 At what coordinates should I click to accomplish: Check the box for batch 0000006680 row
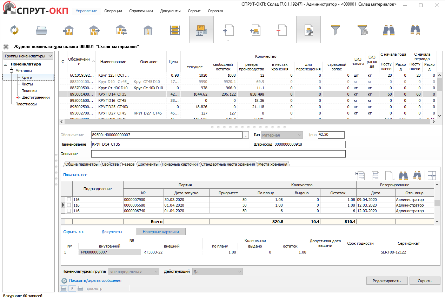tap(69, 205)
